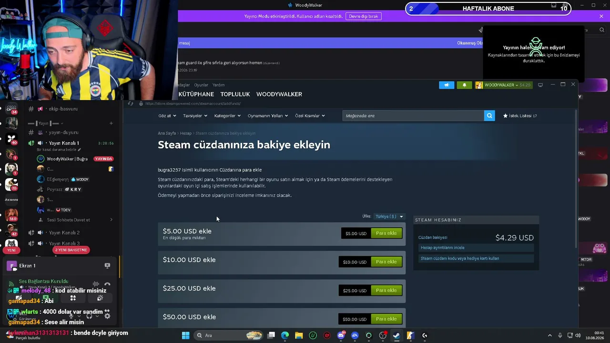610x343 pixels.
Task: Click Devre dışı bırak streamer mode button
Action: pos(364,16)
